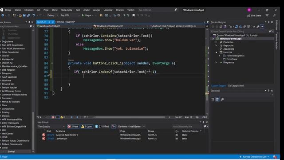Open the Araçlar menu
The width and height of the screenshot is (284, 160).
(97, 10)
